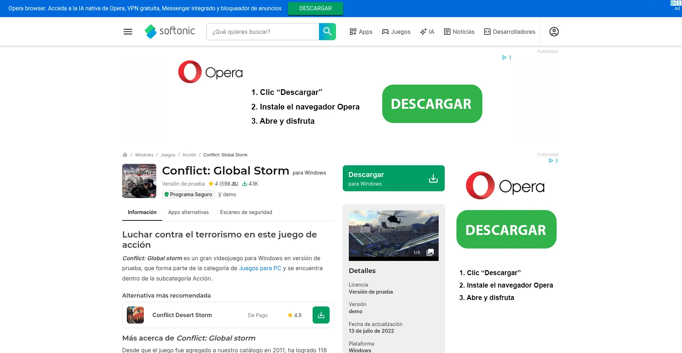Open the helicopter screenshot thumbnail
Image resolution: width=682 pixels, height=353 pixels.
coord(394,236)
